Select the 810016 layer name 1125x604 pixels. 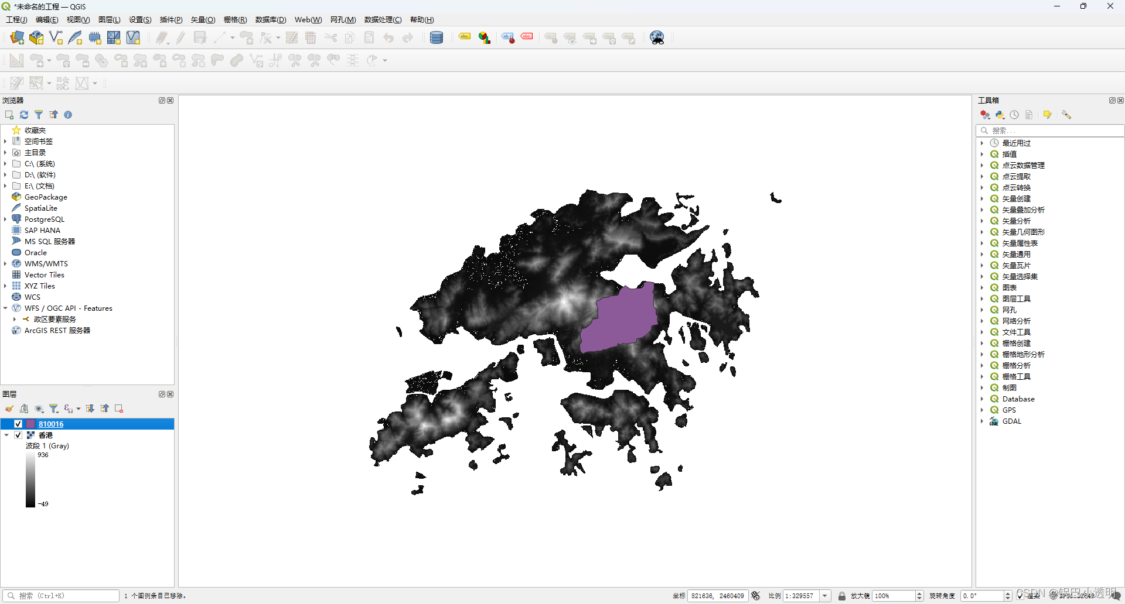(51, 424)
